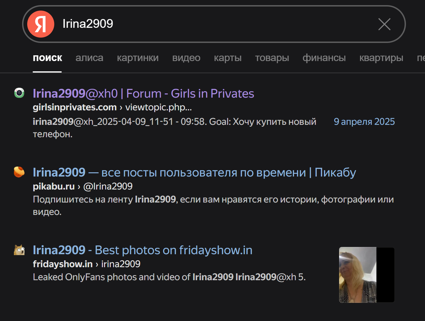Click the fridayshow.in doge favicon
The width and height of the screenshot is (425, 321).
coord(19,250)
